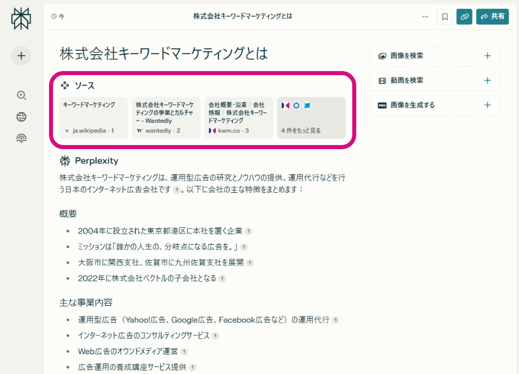Click the bullet text Web広告のオウンドメディア運営
The image size is (519, 374).
click(128, 351)
